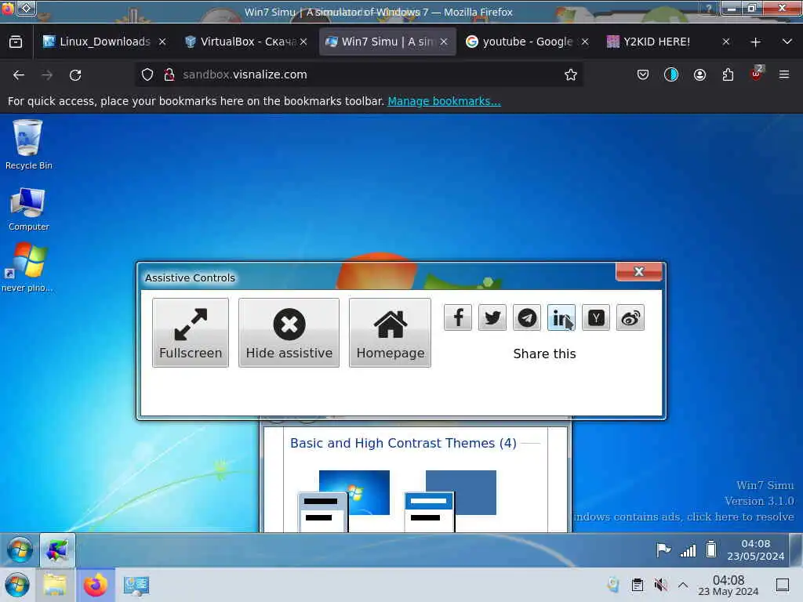Open the Firefox hamburger application menu
This screenshot has width=803, height=602.
[784, 75]
